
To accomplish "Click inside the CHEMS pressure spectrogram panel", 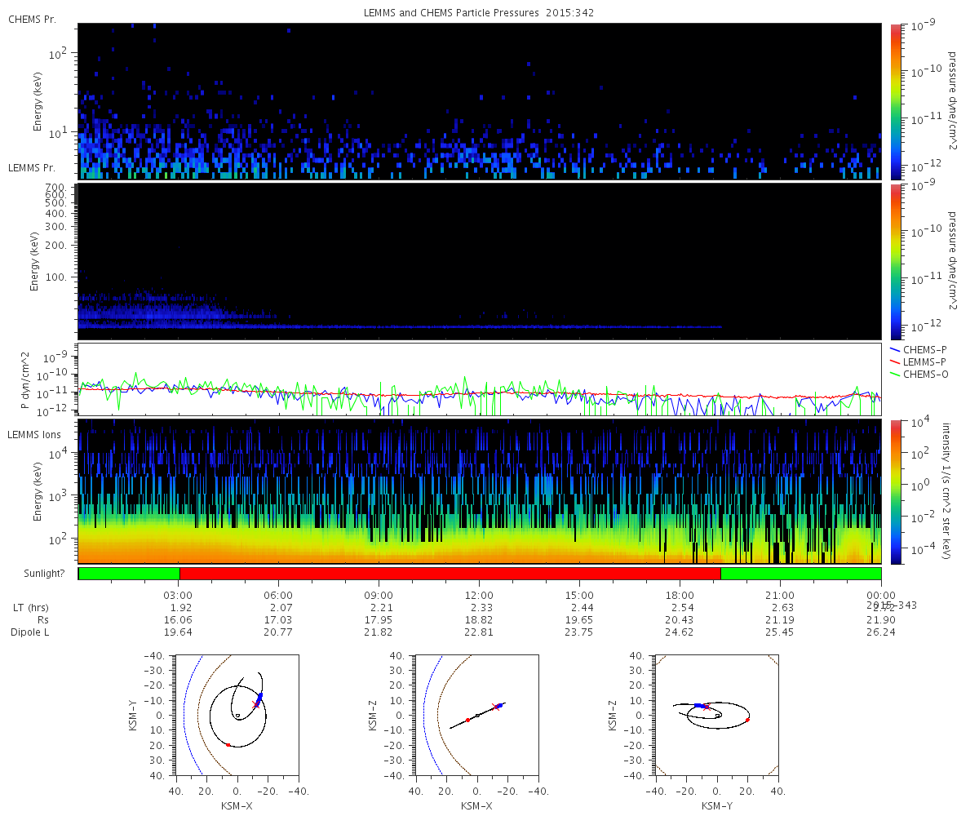I will (479, 100).
